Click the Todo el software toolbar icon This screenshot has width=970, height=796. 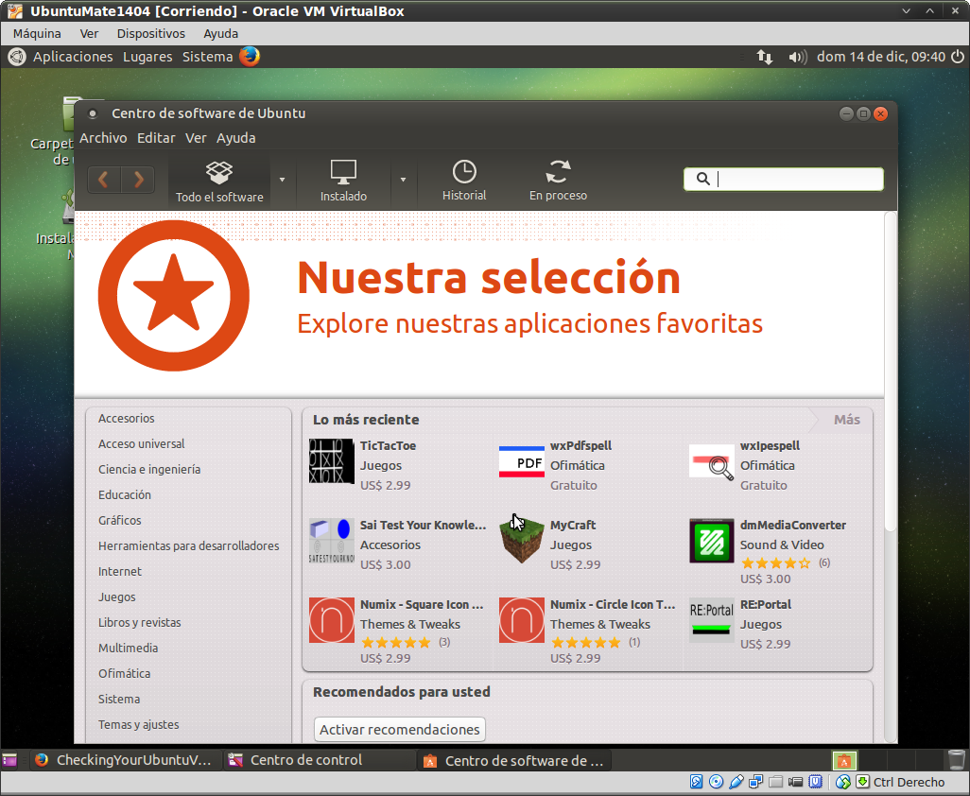[x=219, y=173]
